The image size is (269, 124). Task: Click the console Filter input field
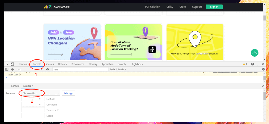coord(80,69)
